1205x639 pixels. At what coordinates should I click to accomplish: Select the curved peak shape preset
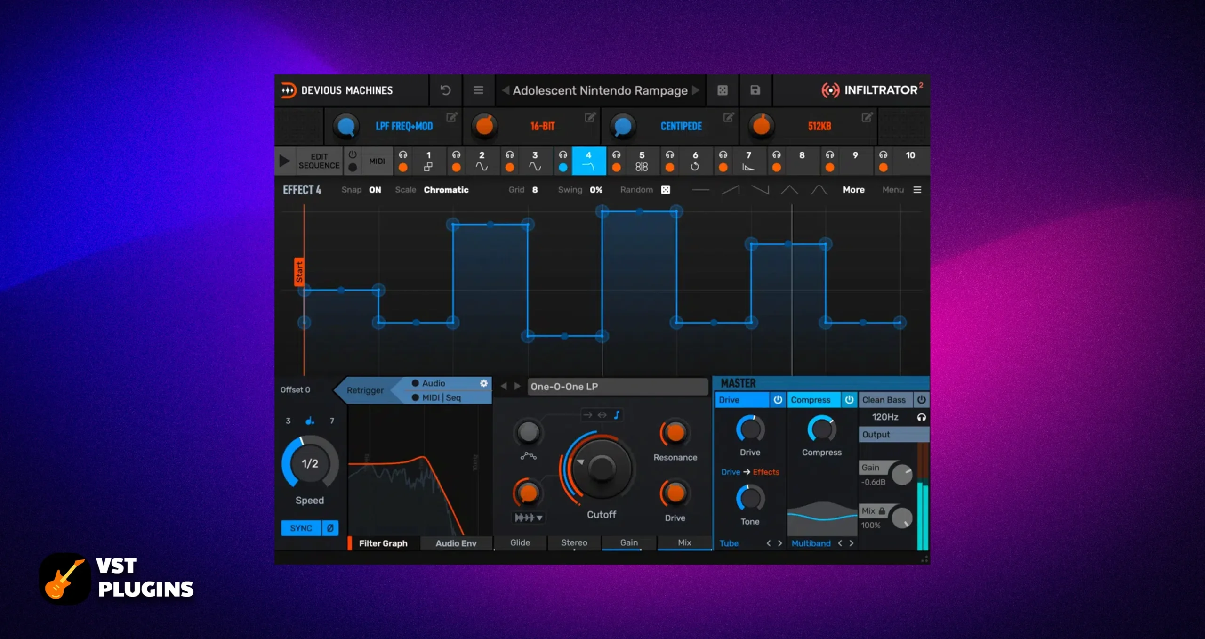tap(819, 190)
